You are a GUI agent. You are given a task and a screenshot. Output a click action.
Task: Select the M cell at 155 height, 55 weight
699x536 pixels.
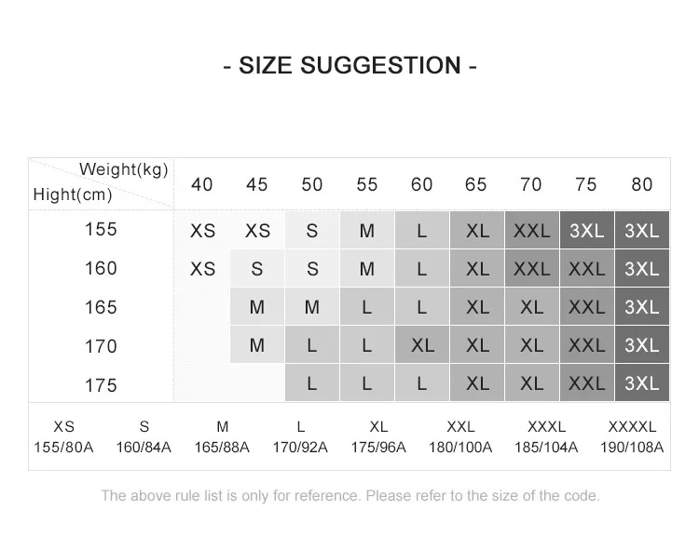point(367,230)
